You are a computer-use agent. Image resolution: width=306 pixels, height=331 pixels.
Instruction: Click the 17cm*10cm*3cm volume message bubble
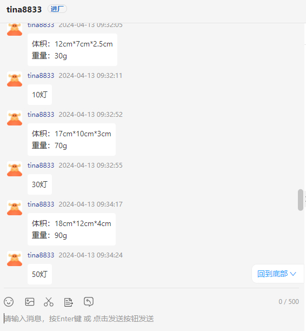[x=71, y=140]
